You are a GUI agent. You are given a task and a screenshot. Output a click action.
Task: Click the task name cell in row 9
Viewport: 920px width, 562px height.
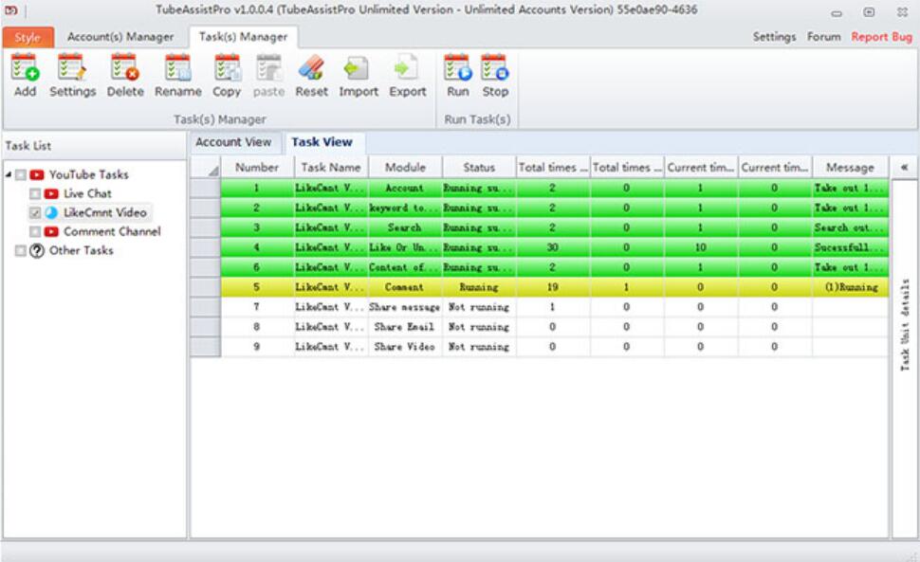pos(331,346)
